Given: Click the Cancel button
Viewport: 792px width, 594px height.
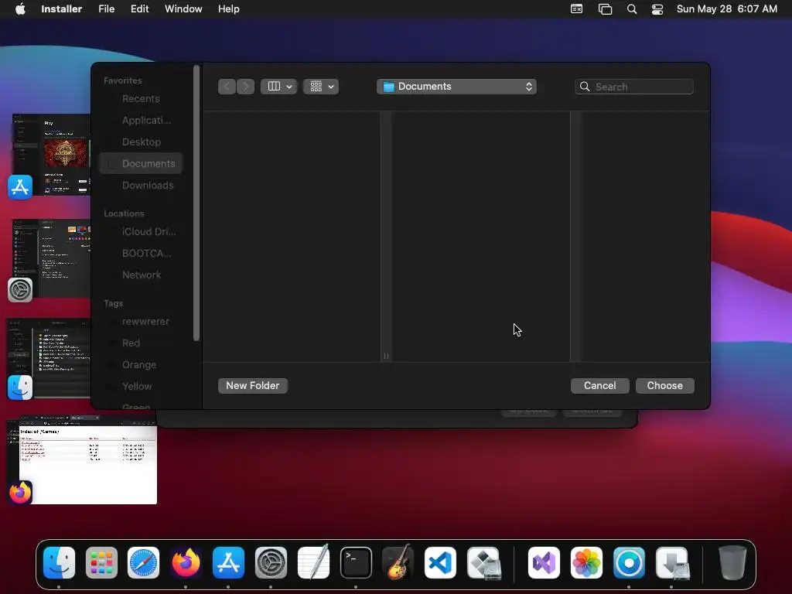Looking at the screenshot, I should tap(599, 386).
